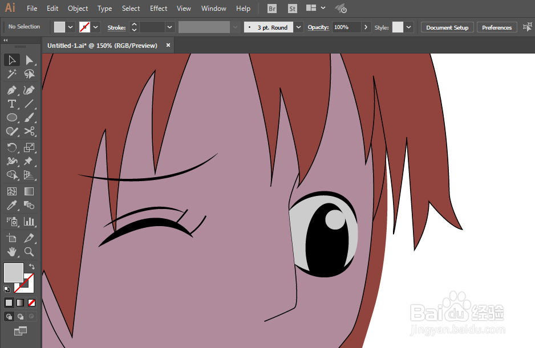This screenshot has width=535, height=348.
Task: Enable Draw Normal mode
Action: pyautogui.click(x=9, y=317)
